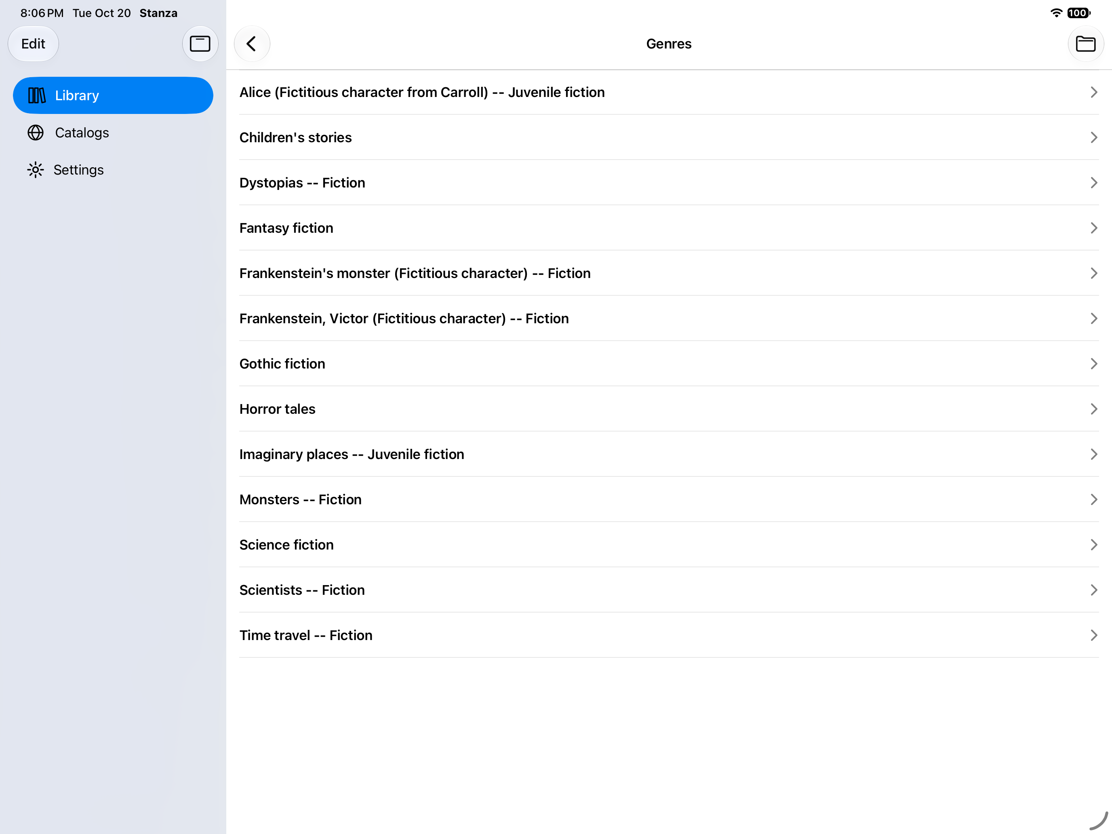Tap the 8:06 PM clock
Viewport: 1112px width, 834px height.
point(42,13)
